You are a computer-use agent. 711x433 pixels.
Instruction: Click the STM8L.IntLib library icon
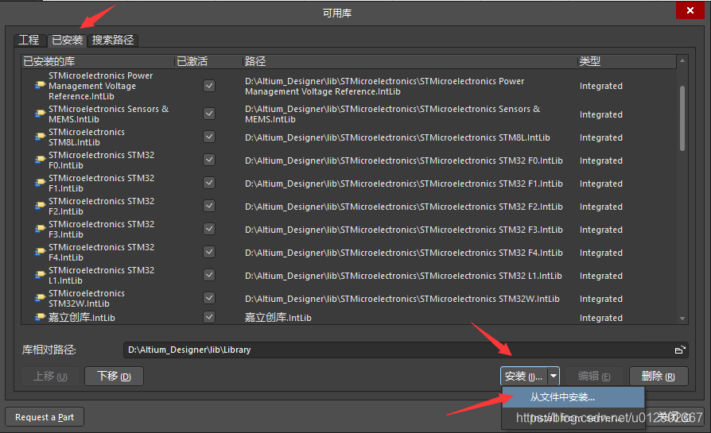click(40, 137)
